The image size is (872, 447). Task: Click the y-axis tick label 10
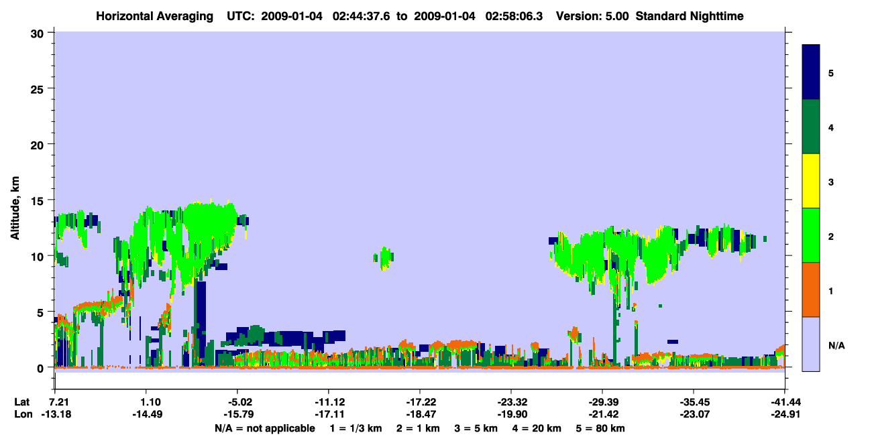pos(39,256)
